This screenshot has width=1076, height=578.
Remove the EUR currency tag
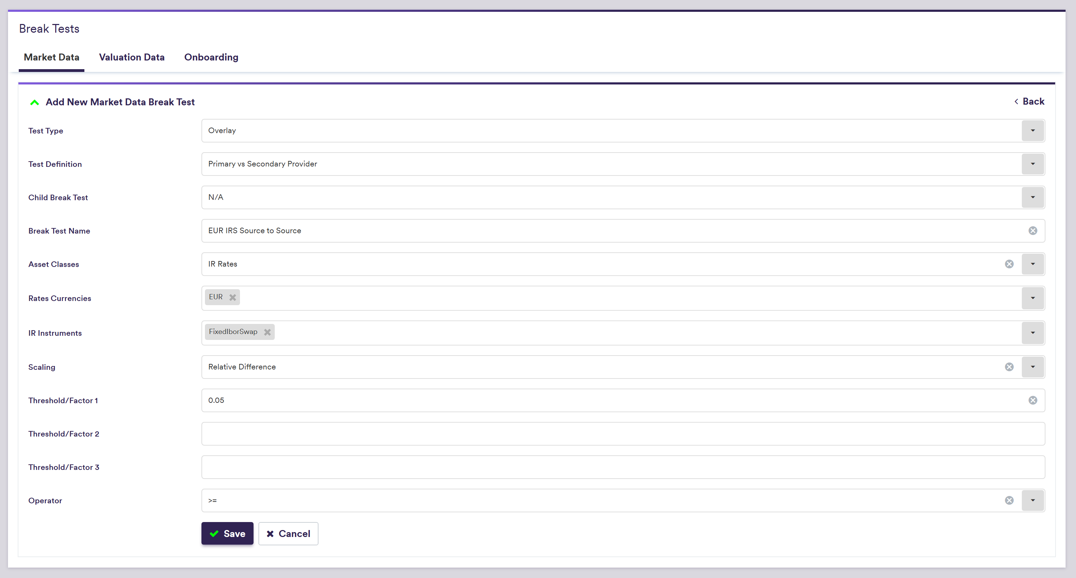click(233, 298)
